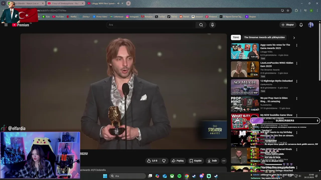
Task: Like the video with 3,9 B likes
Action: (x=152, y=161)
